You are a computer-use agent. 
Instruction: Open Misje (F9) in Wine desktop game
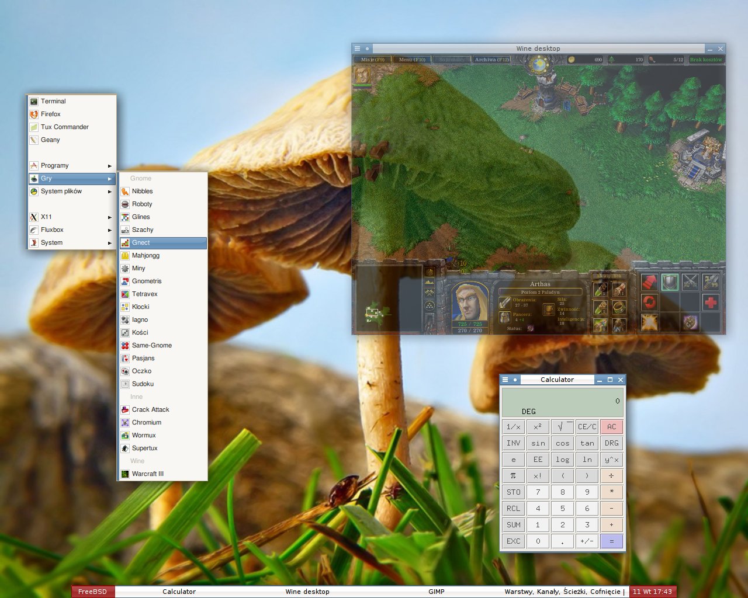pos(372,60)
